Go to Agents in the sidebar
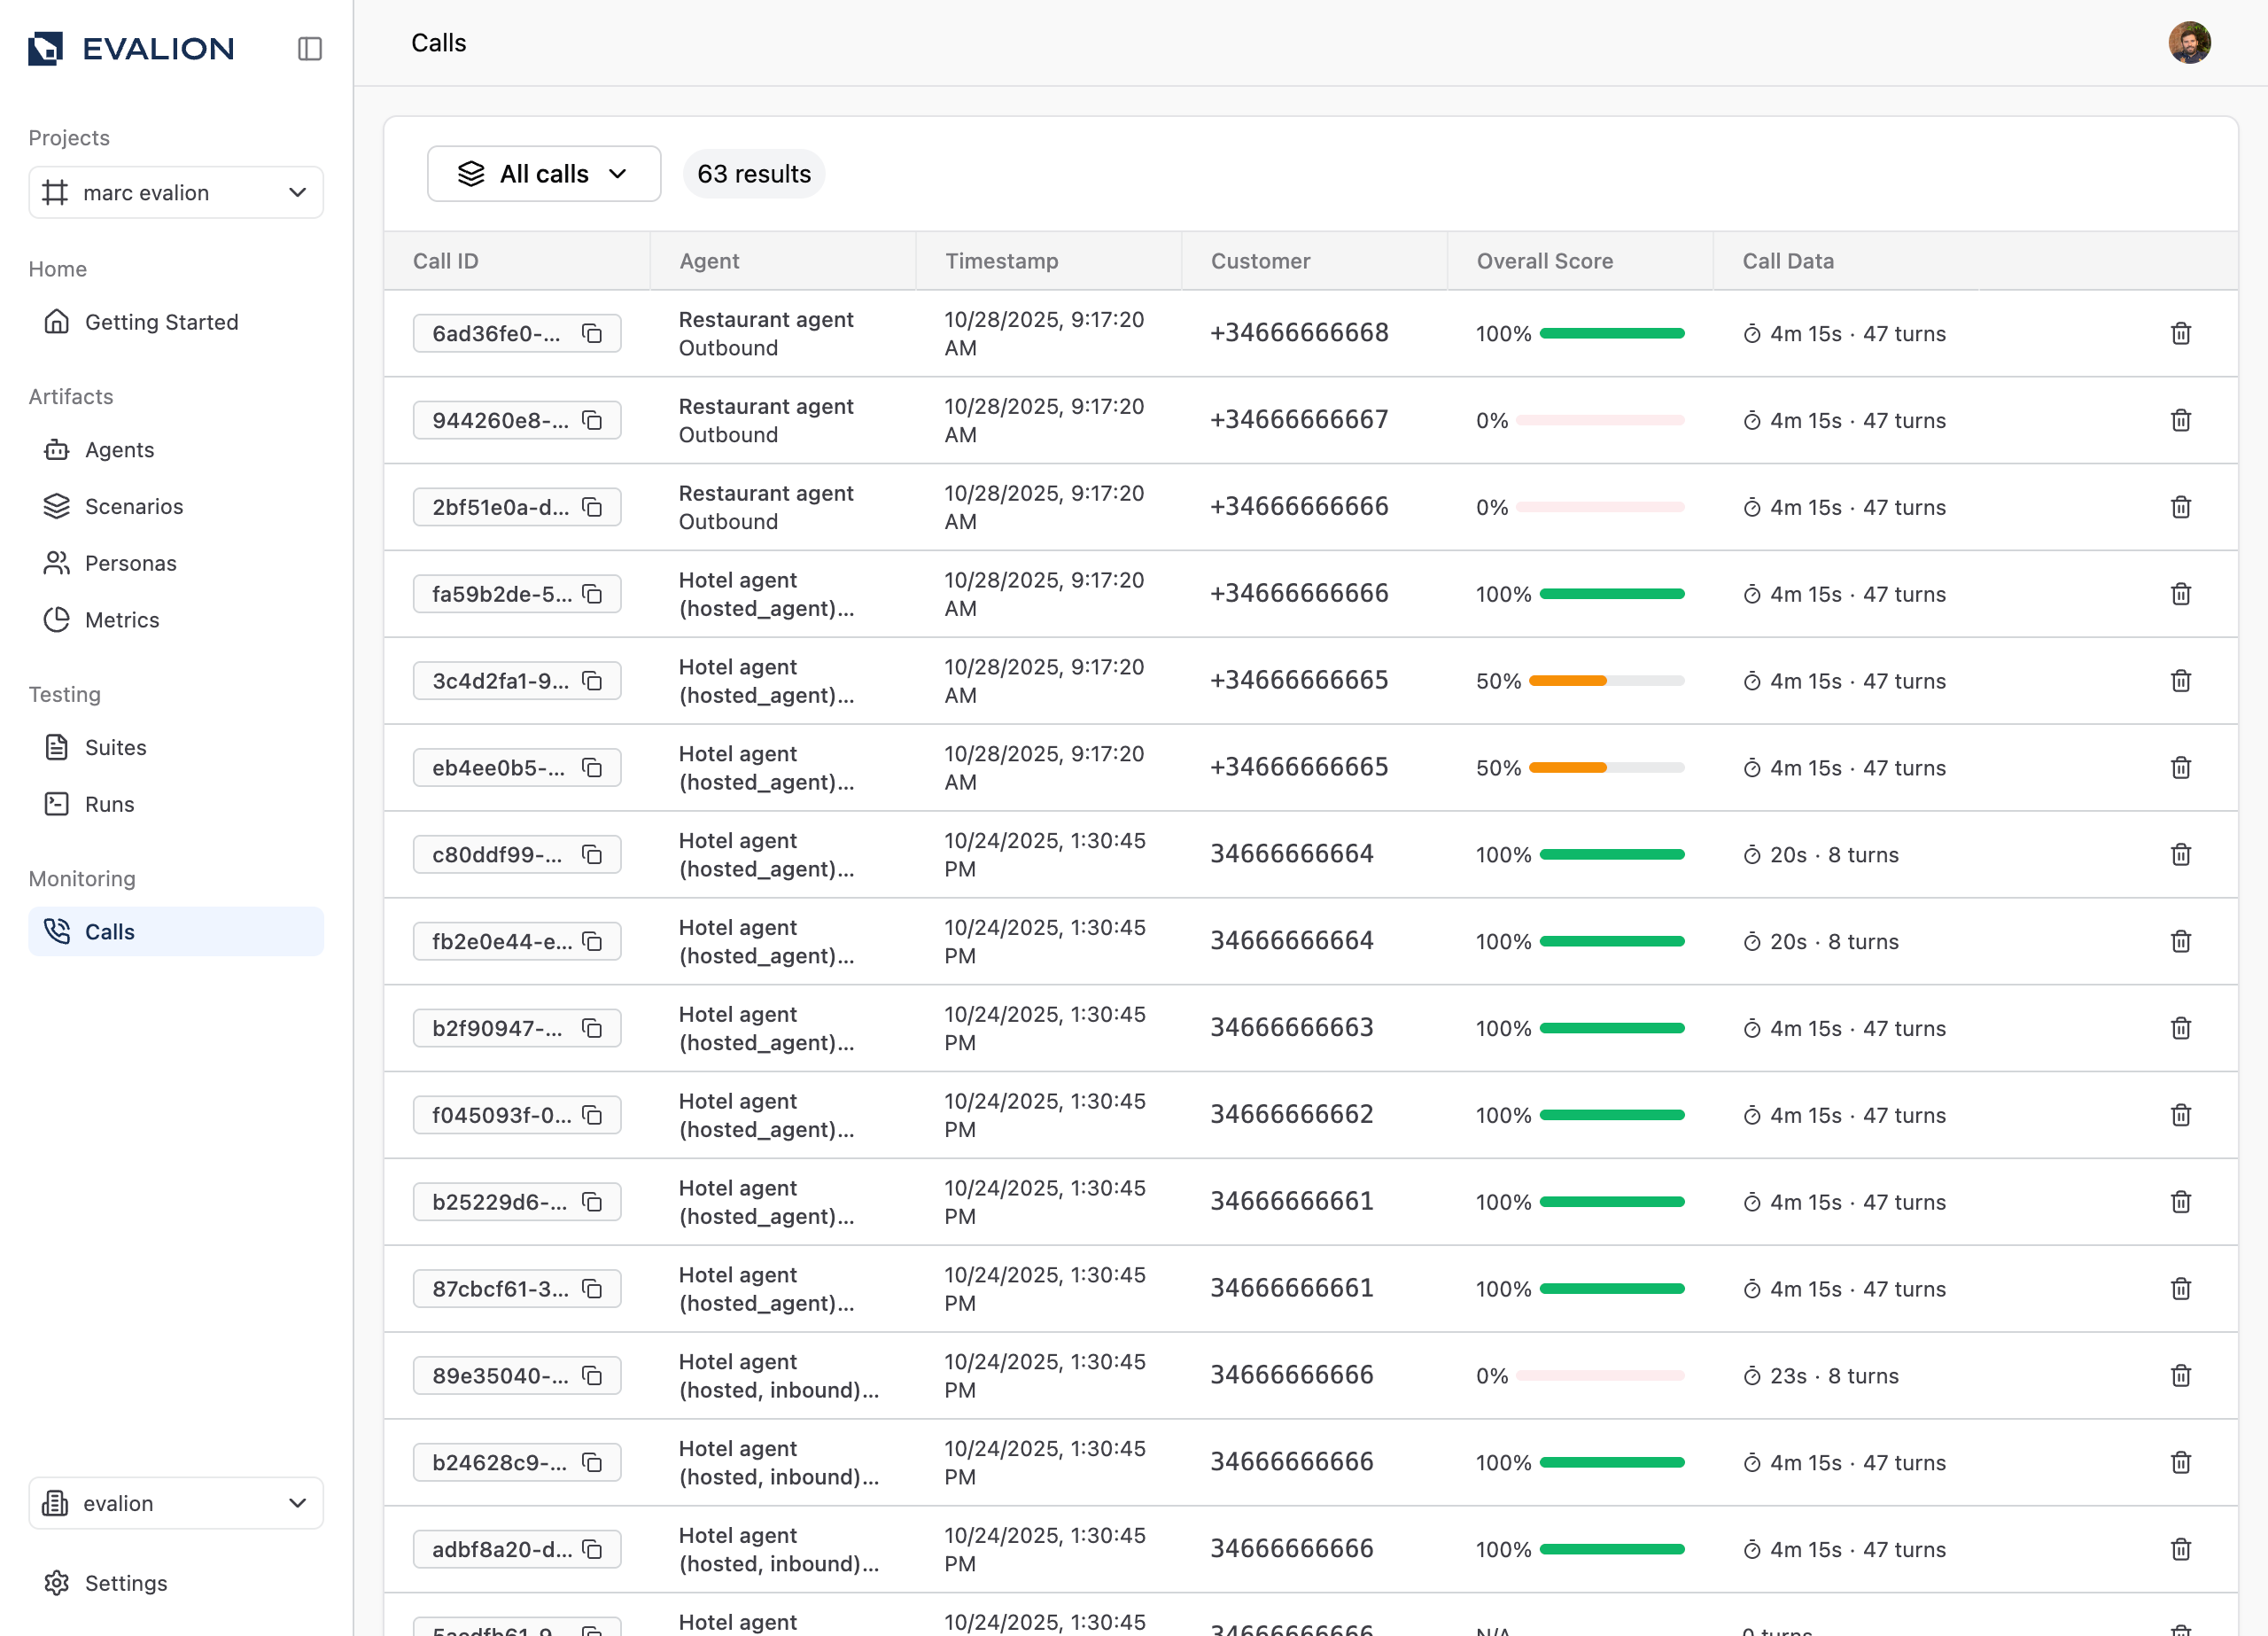Screen dimensions: 2268x1636 [x=119, y=450]
